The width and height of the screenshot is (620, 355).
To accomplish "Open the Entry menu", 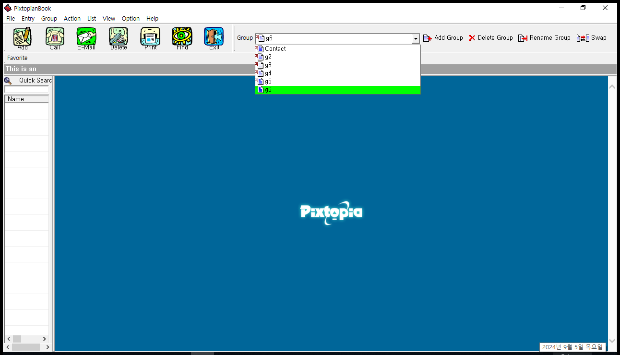I will tap(28, 19).
